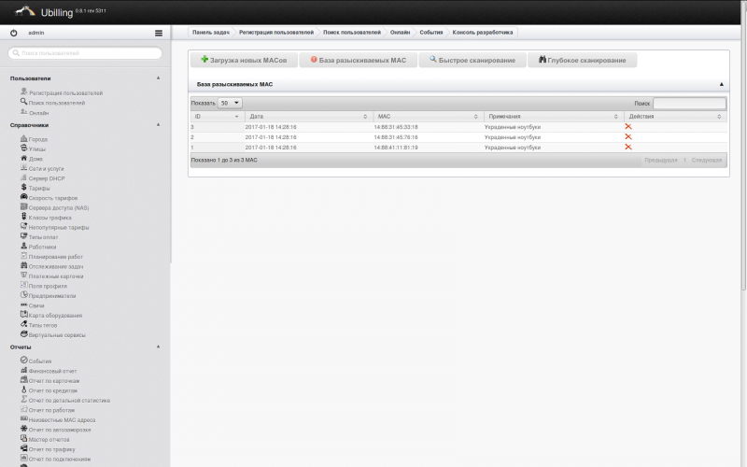The image size is (747, 467).
Task: Click the table Поиск filter field
Action: tap(689, 103)
